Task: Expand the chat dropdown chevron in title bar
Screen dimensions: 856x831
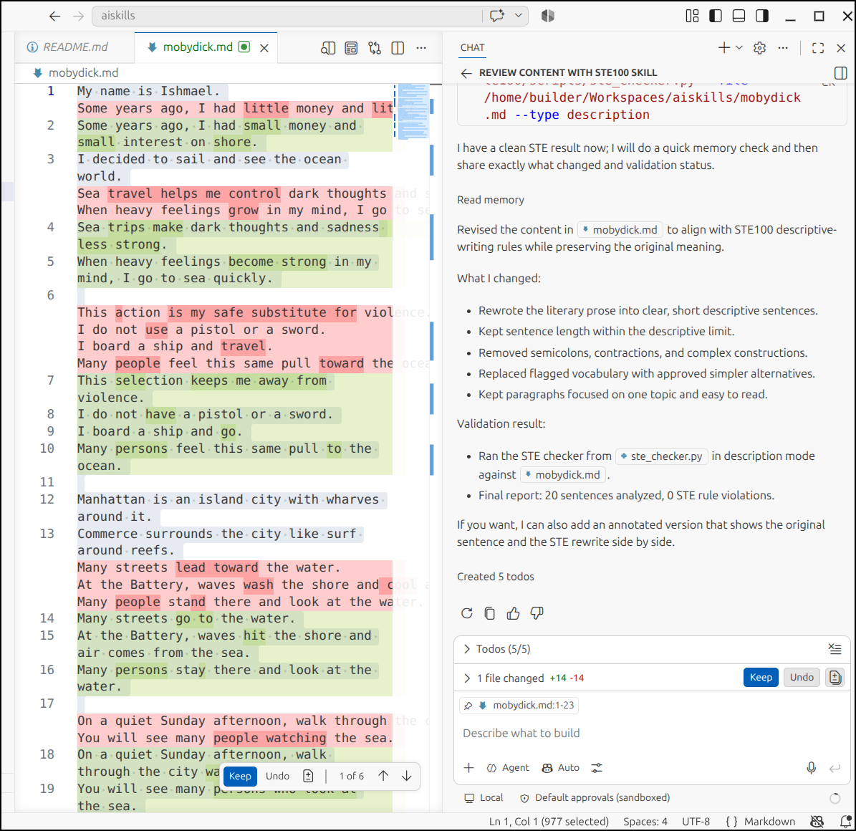Action: point(518,16)
